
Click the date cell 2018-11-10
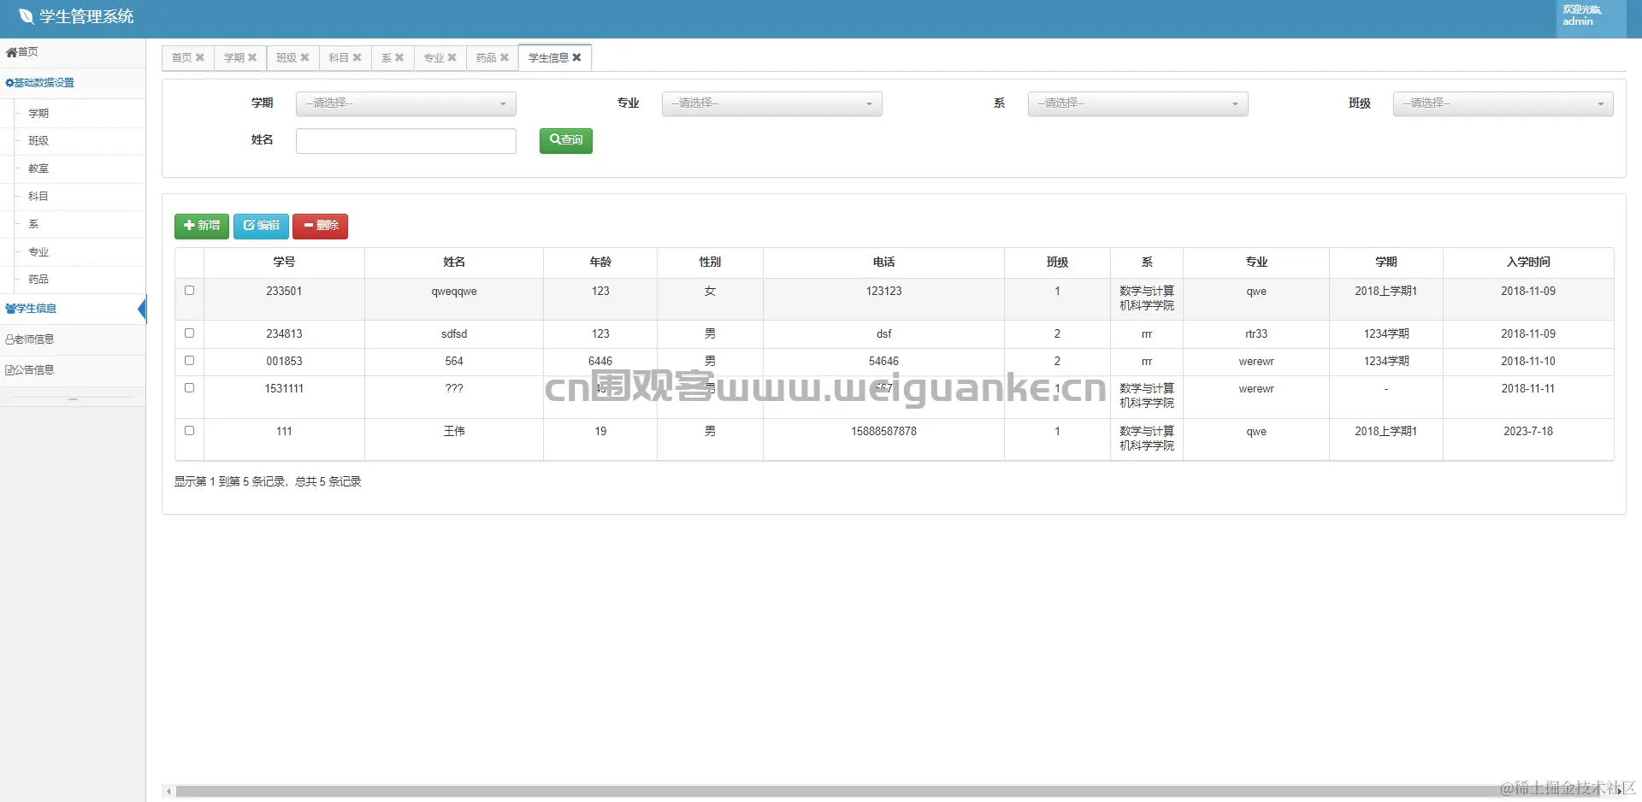1528,362
